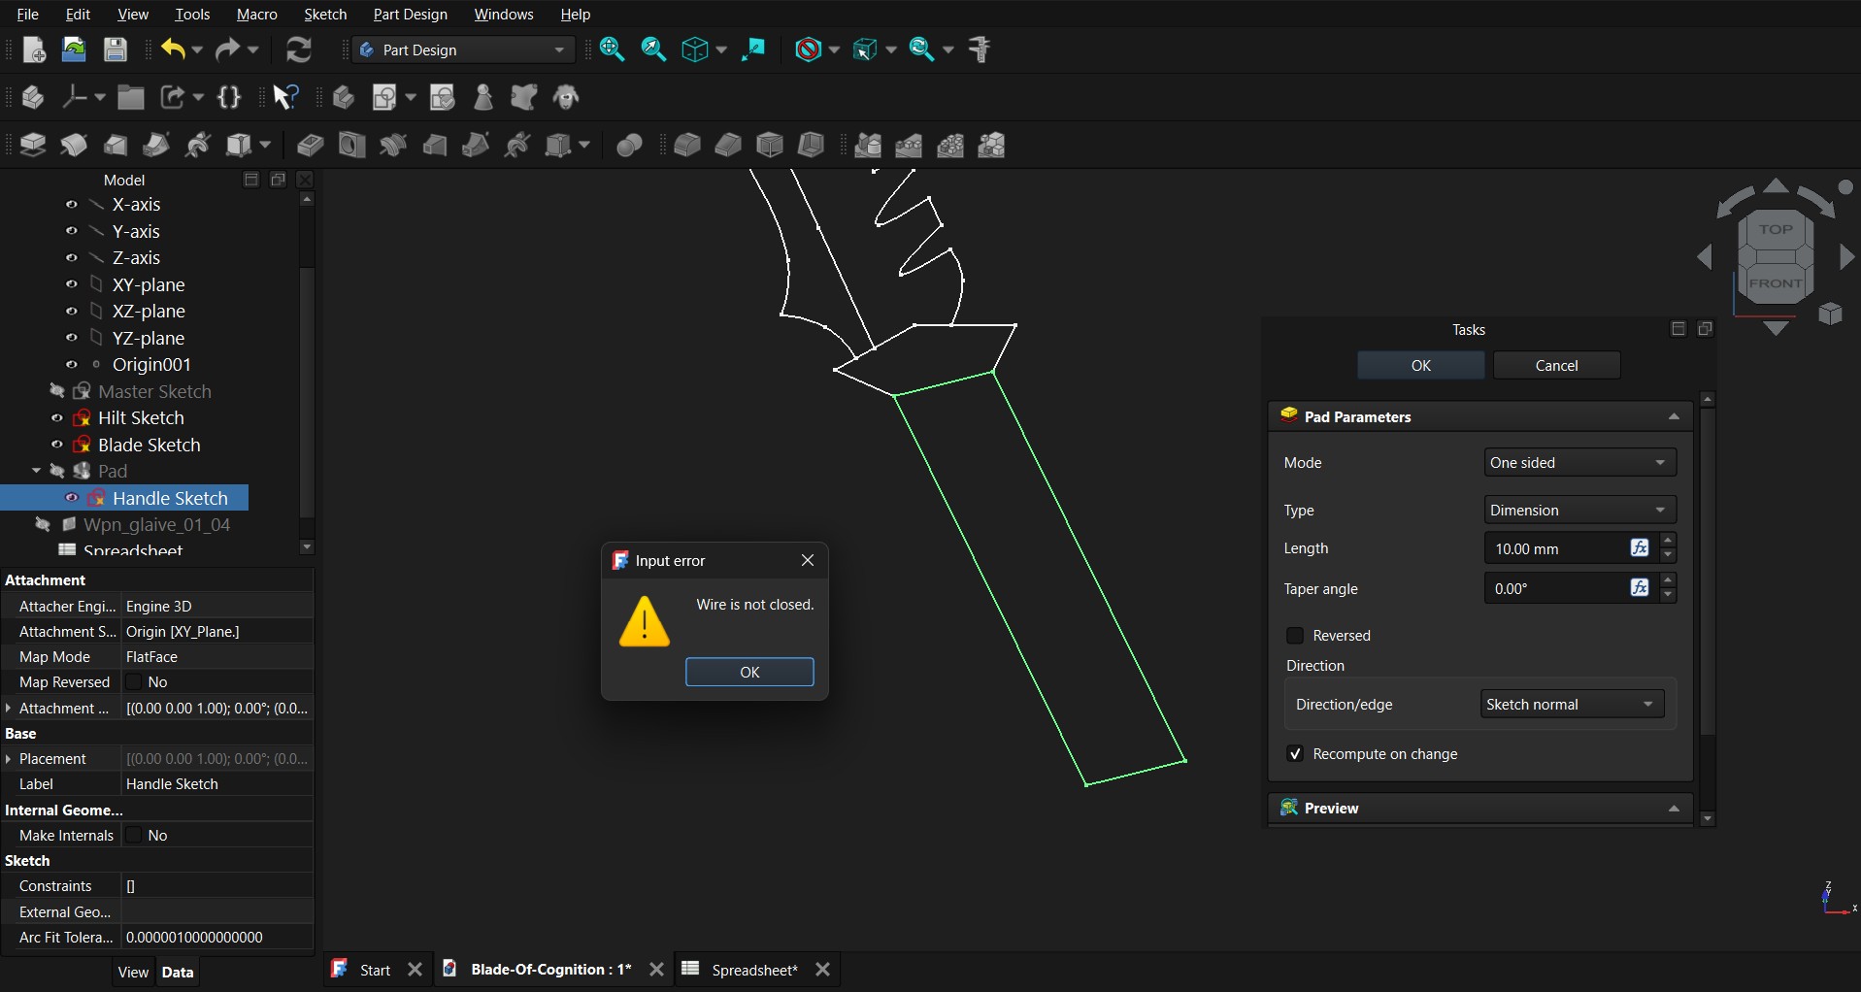Click the Additive loft icon
Image resolution: width=1861 pixels, height=992 pixels.
pos(116,146)
